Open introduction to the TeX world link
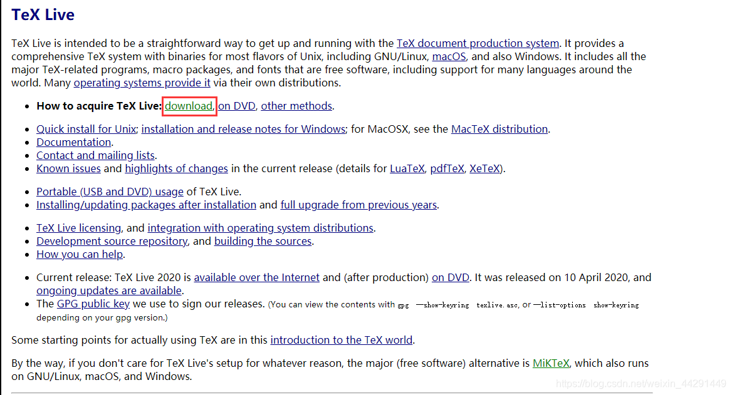 click(x=342, y=340)
